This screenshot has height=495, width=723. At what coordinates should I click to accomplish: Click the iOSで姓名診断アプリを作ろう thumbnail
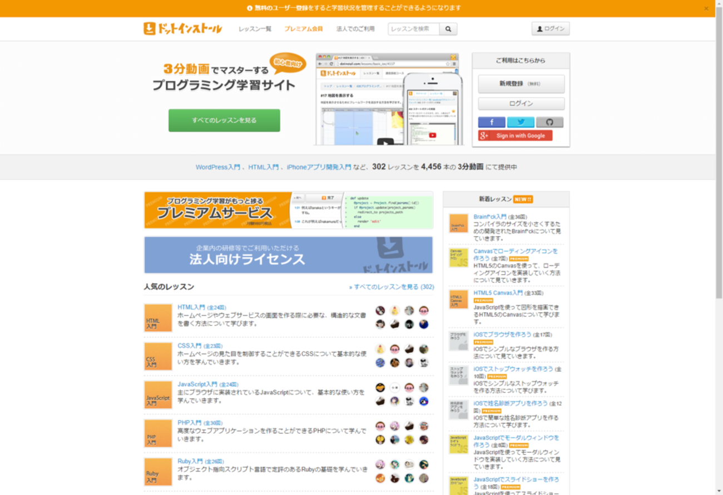click(x=459, y=410)
